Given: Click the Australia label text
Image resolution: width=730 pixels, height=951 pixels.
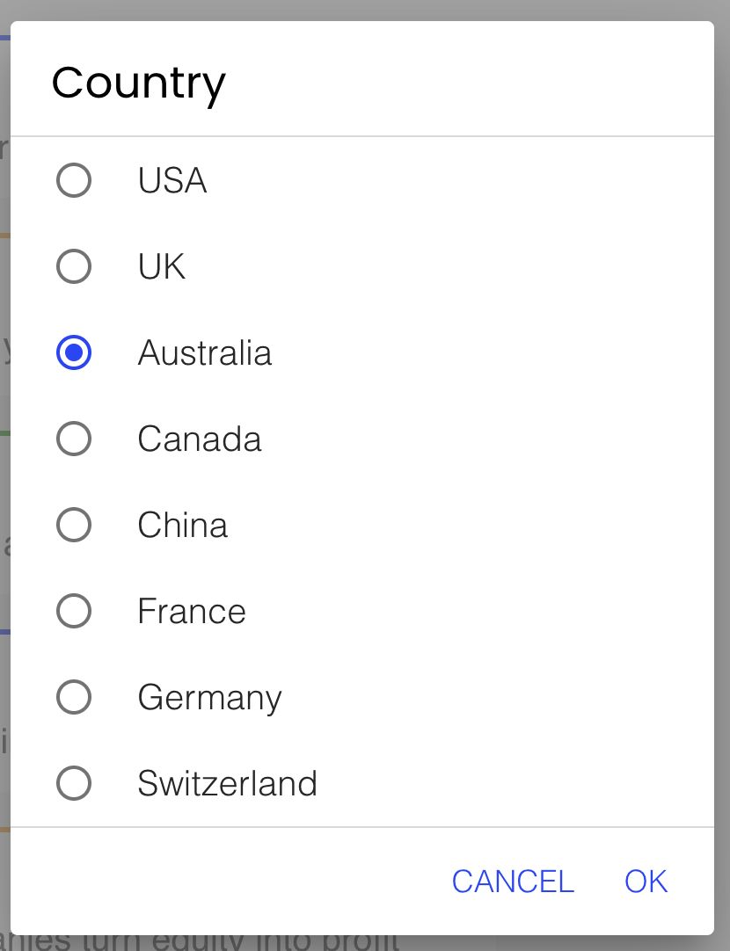Looking at the screenshot, I should (205, 352).
